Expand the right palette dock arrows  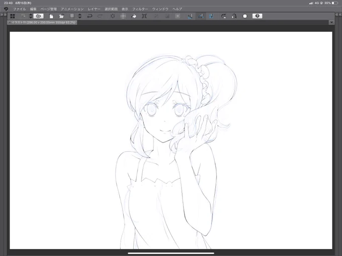[338, 15]
